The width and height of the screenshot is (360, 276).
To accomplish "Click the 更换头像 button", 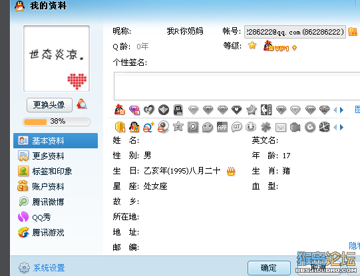I will [x=49, y=105].
